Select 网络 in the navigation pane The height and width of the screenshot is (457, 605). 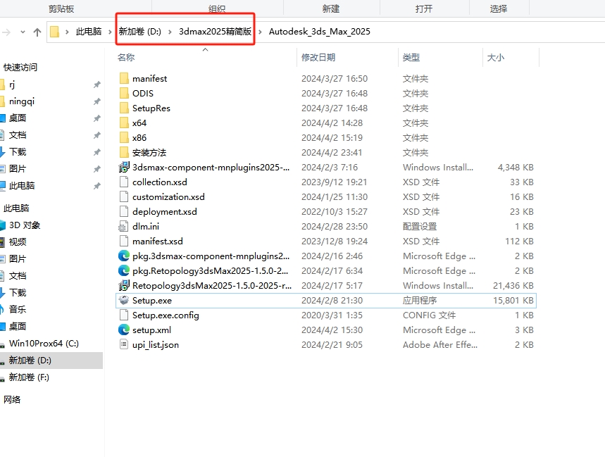pyautogui.click(x=13, y=400)
